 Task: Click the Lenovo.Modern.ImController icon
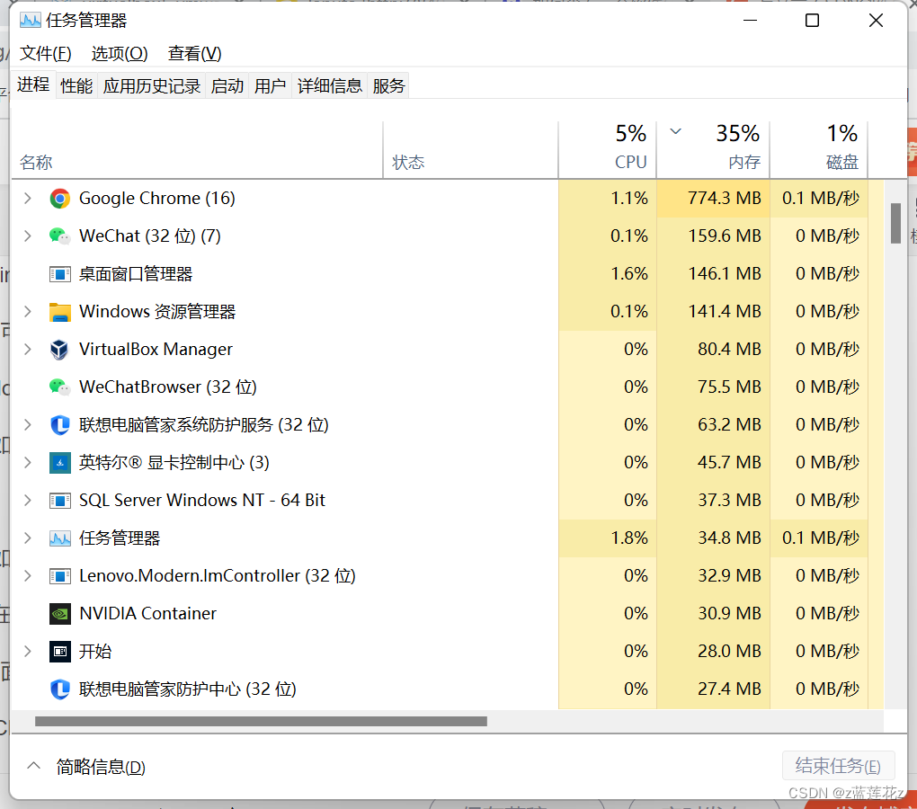coord(59,576)
